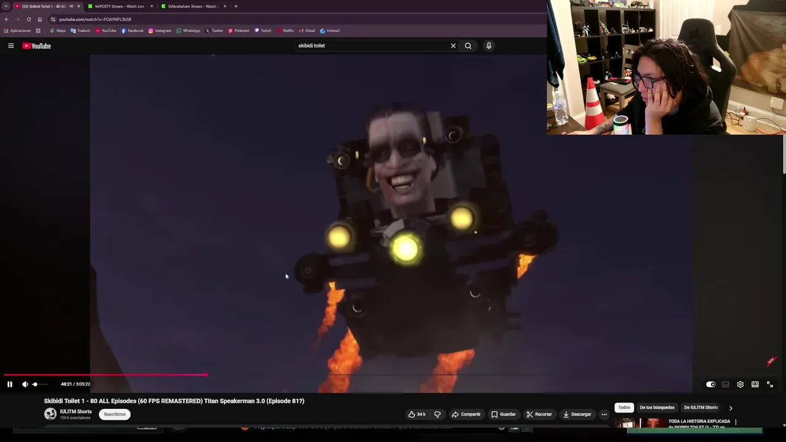The height and width of the screenshot is (442, 786).
Task: Open IULITM Shorts channel name link
Action: click(x=76, y=411)
